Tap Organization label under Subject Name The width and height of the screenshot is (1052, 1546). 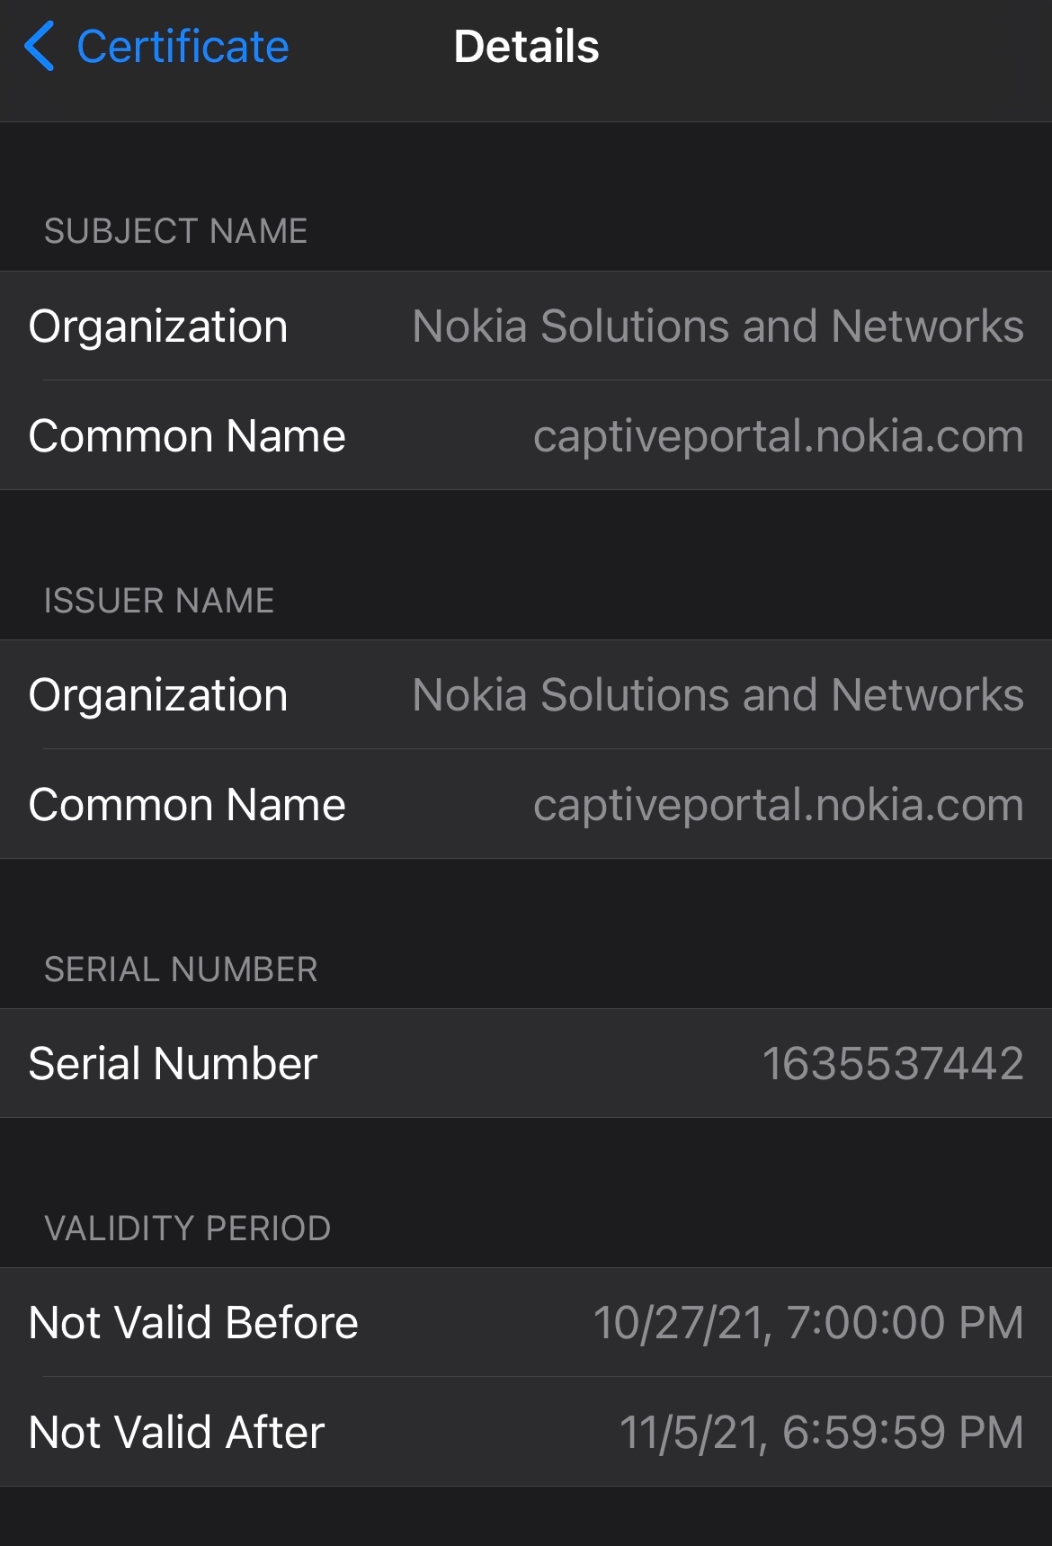(x=158, y=326)
